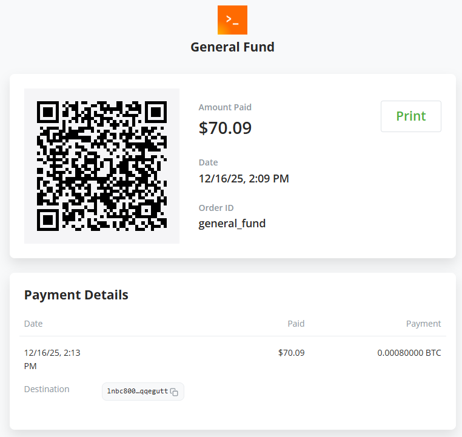The width and height of the screenshot is (462, 437).
Task: Click the receipt QR code image
Action: 102,166
